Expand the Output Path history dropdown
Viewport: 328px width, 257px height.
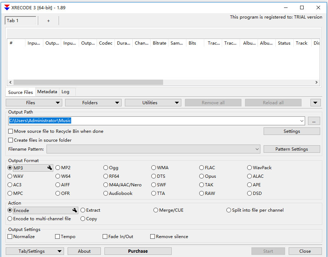(x=302, y=121)
